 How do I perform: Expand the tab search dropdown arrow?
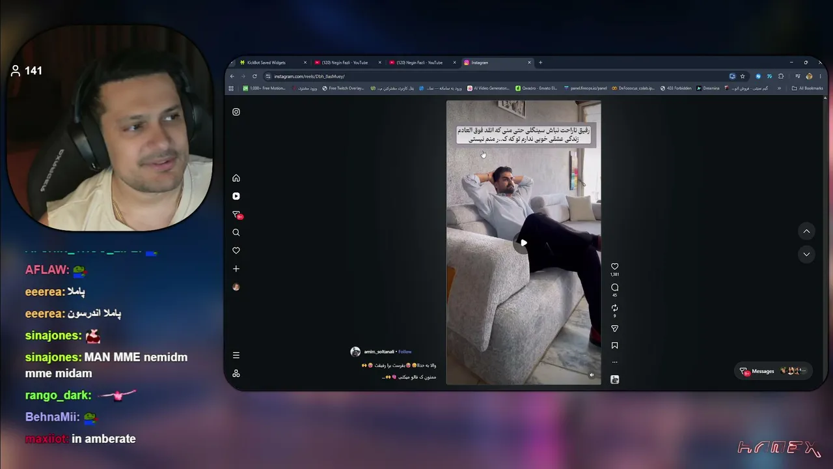232,63
